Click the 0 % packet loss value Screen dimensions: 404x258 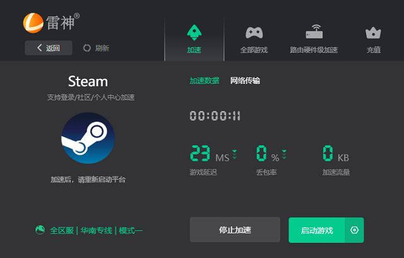pyautogui.click(x=268, y=153)
